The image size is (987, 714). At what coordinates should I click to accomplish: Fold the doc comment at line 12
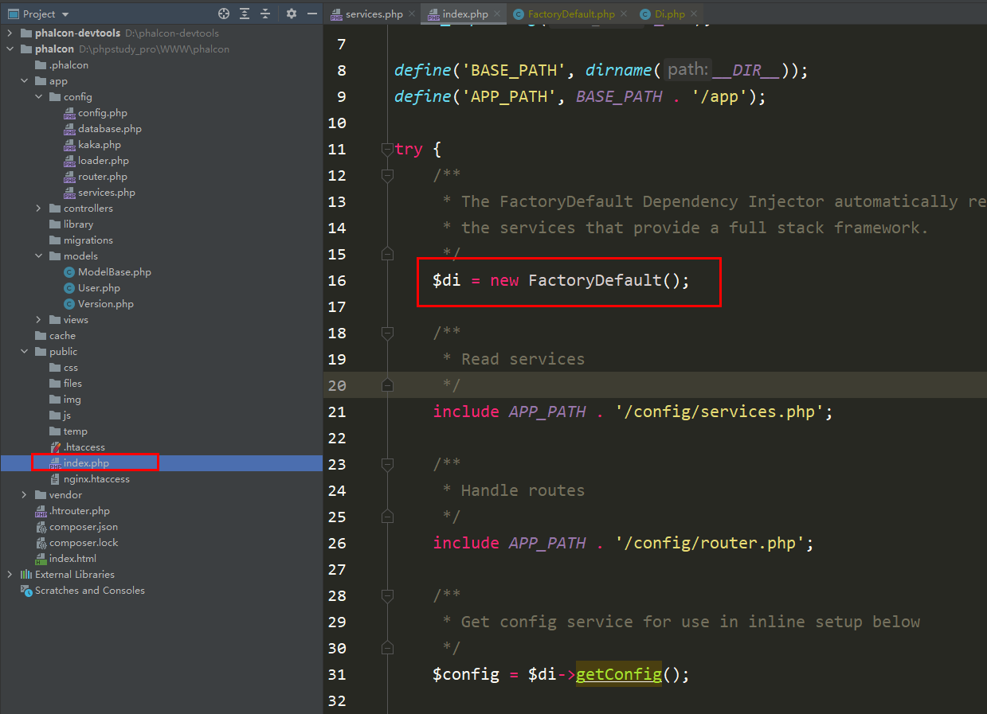(388, 175)
